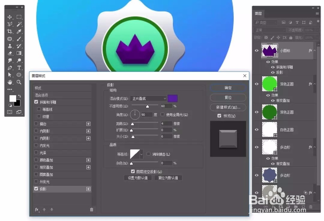Open the Layers panel menu
The height and width of the screenshot is (221, 324).
tap(317, 13)
